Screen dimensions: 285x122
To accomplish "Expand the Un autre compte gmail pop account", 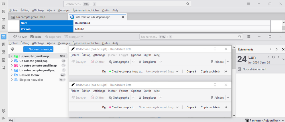I will pyautogui.click(x=12, y=70).
